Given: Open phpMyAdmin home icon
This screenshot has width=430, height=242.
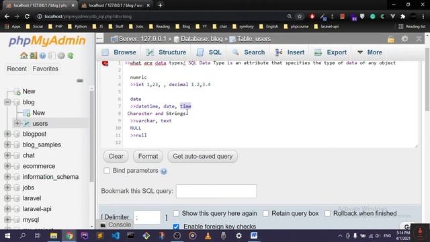Looking at the screenshot, I should 24,56.
